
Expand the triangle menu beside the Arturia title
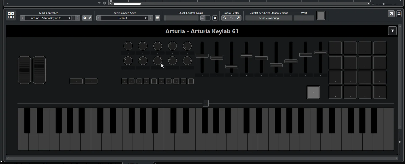click(392, 31)
